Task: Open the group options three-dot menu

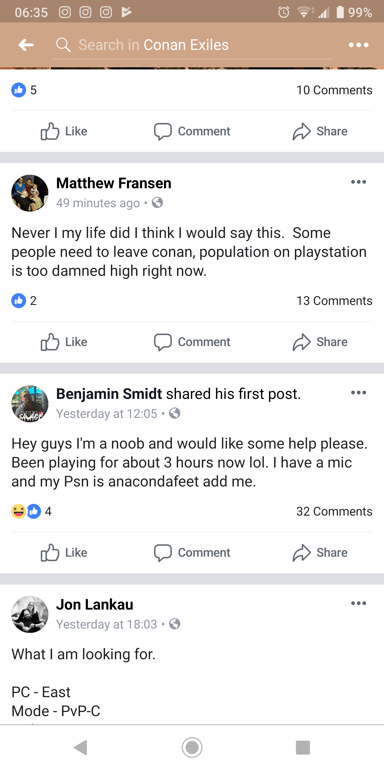Action: (358, 45)
